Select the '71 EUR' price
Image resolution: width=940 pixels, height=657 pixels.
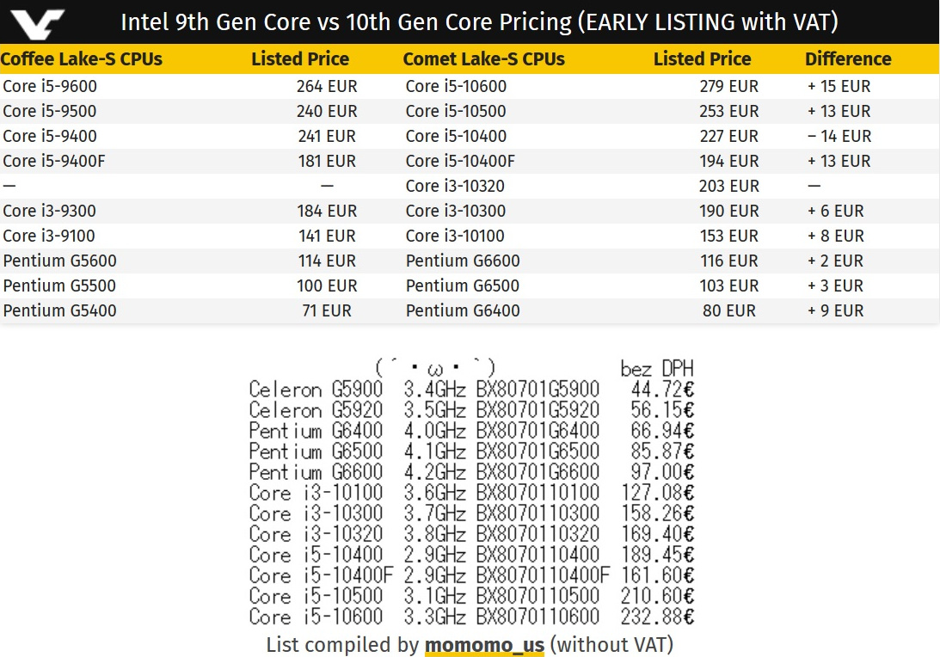[327, 311]
